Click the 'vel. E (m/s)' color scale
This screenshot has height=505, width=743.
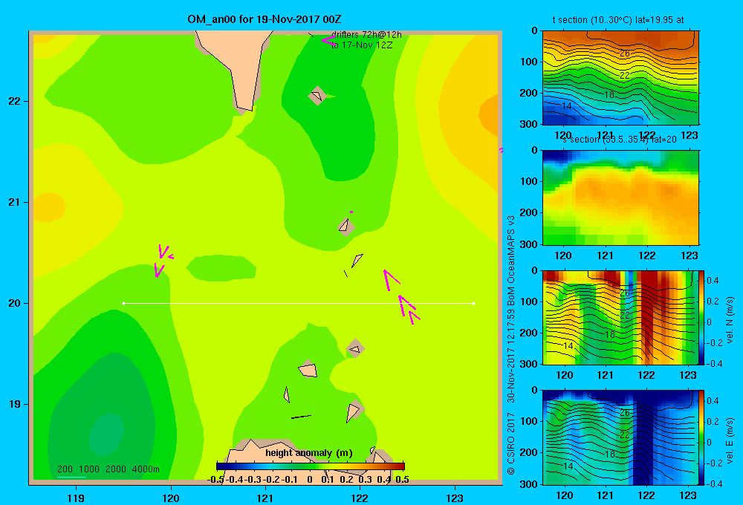tap(702, 437)
